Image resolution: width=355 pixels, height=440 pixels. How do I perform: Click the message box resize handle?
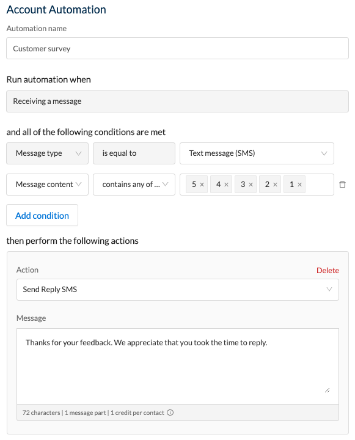click(x=327, y=390)
